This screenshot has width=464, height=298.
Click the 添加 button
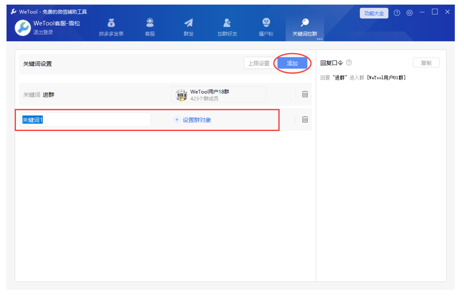click(x=292, y=63)
